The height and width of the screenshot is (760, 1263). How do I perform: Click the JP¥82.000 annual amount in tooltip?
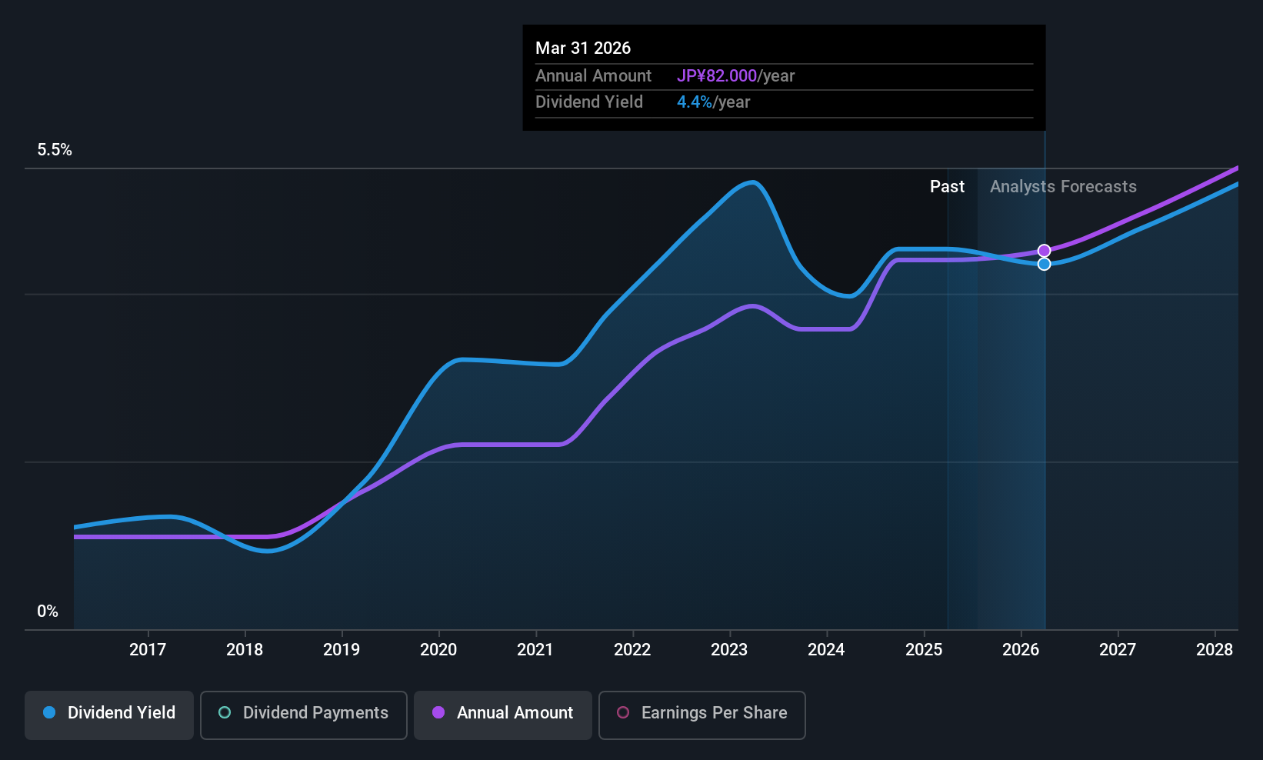[717, 76]
